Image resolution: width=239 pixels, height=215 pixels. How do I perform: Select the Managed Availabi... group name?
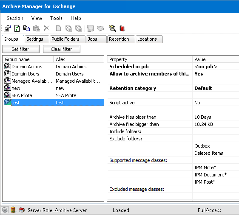tap(32, 81)
